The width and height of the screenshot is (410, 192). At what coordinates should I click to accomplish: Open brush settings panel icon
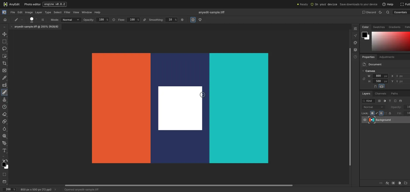[43, 20]
